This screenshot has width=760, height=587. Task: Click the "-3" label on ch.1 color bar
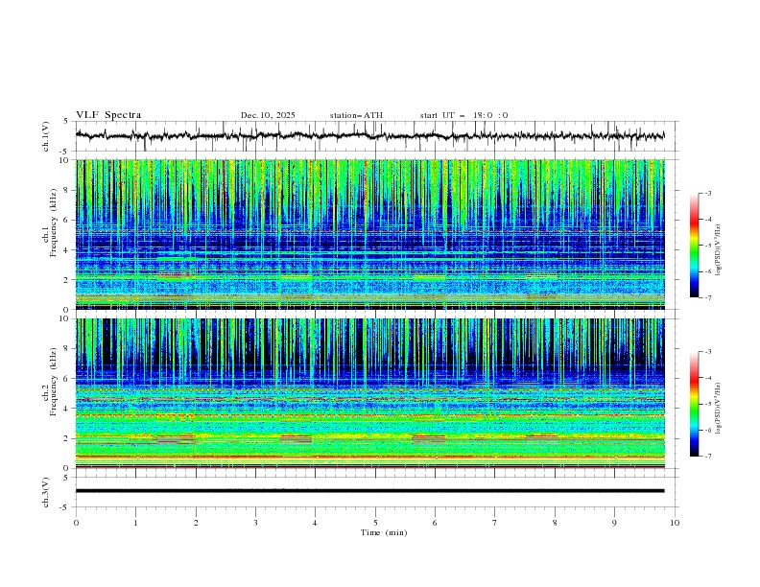tap(707, 193)
